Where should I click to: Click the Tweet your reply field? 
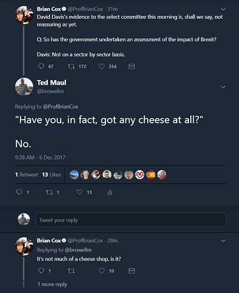(x=131, y=220)
